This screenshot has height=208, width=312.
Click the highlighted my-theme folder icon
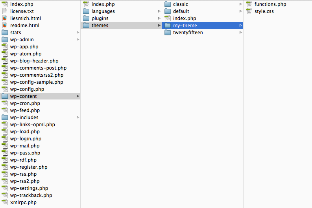168,25
